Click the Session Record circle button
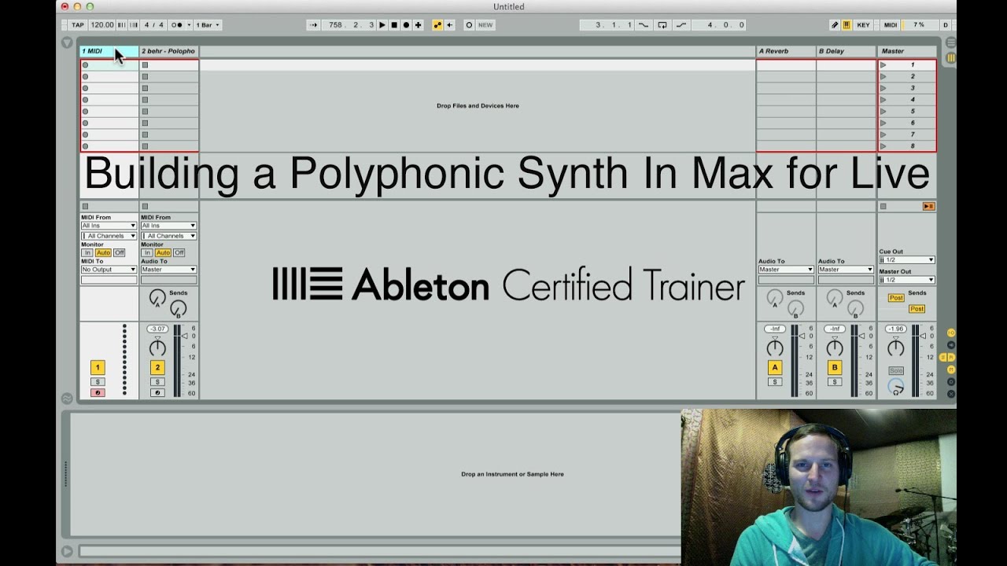Viewport: 1007px width, 566px height. [469, 25]
